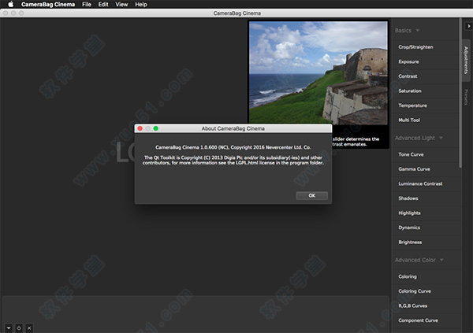
Task: Collapse the Advanced Color section
Action: click(419, 260)
